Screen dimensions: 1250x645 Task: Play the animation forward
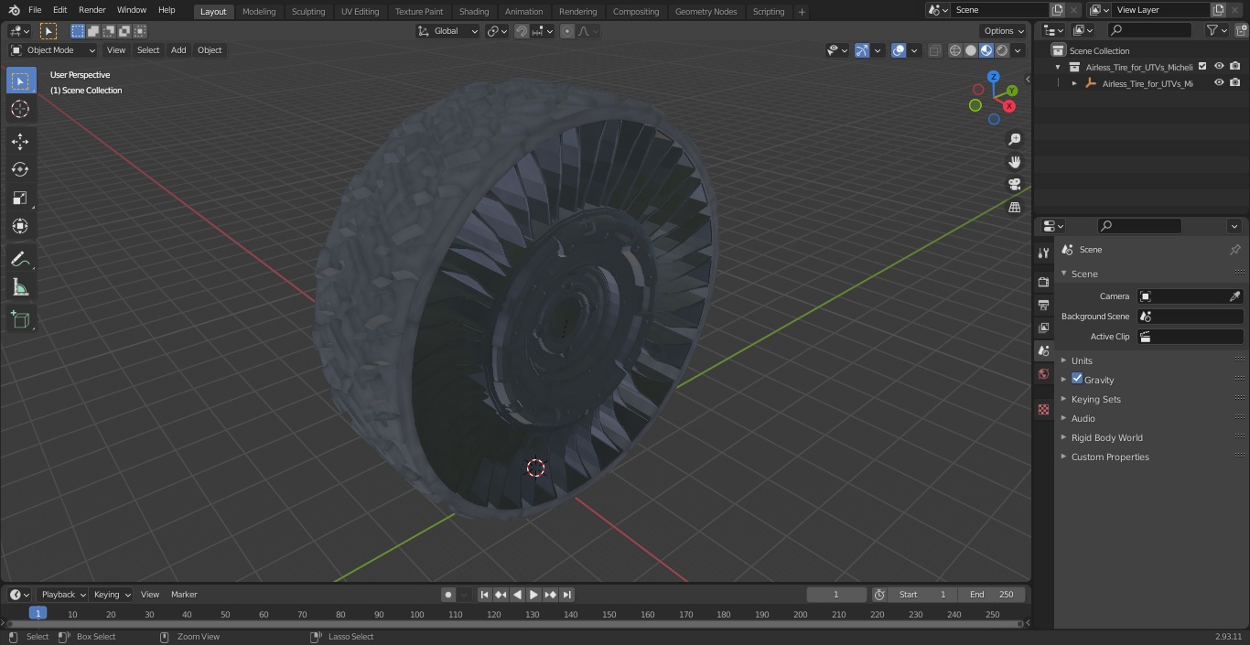[x=534, y=595]
